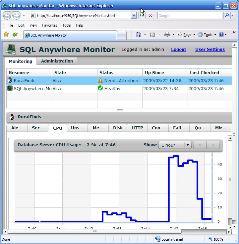239x244 pixels.
Task: Switch to the Administration tab
Action: (x=57, y=61)
